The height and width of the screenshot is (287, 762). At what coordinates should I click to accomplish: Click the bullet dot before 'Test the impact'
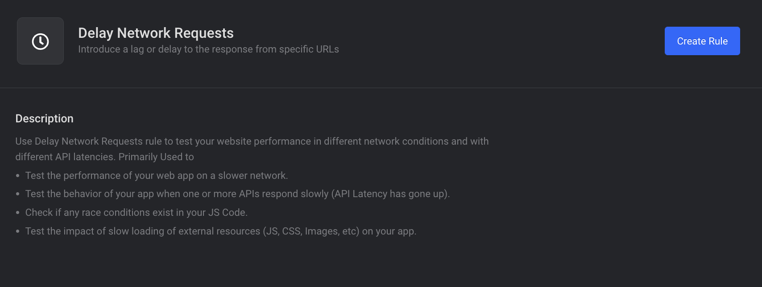pos(18,232)
